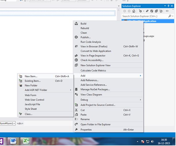176x146 pixels.
Task: Click the New Item… icon in submenu
Action: 20,76
